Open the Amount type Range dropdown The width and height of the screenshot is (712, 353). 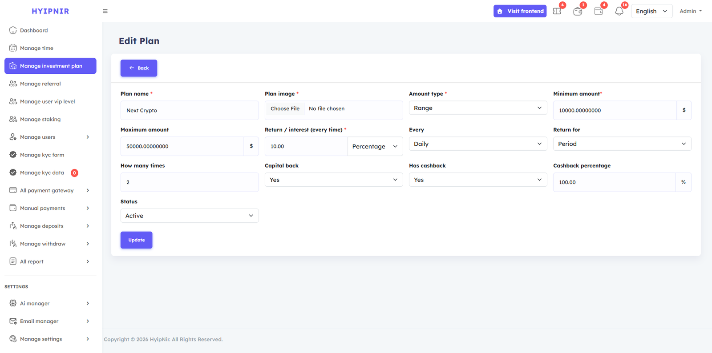(x=477, y=108)
